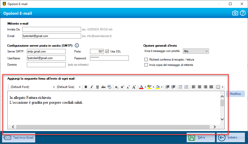Click signature editor down scroll arrow
This screenshot has height=144, width=248.
[222, 119]
